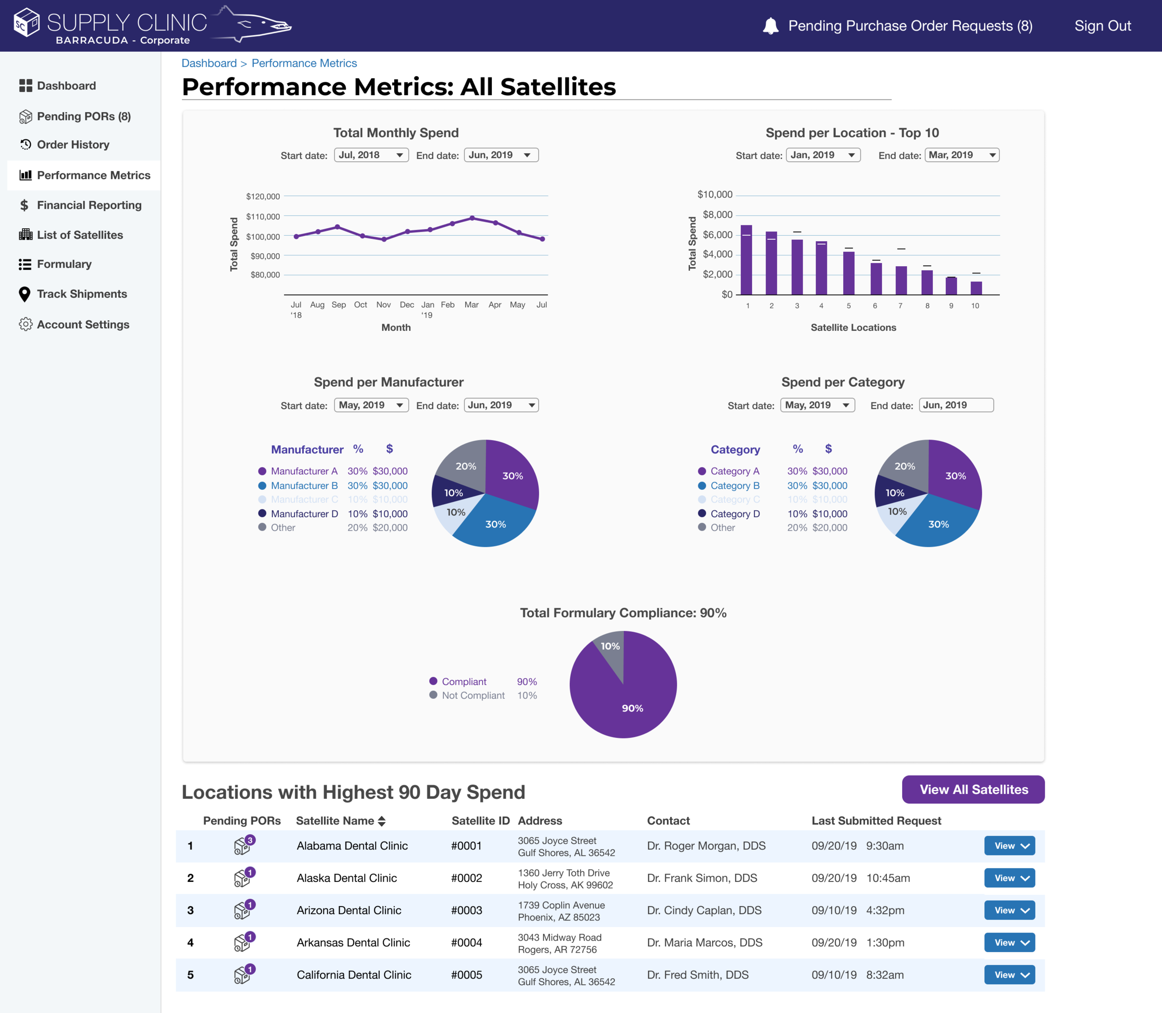Toggle Manufacturer D legend dot
This screenshot has width=1162, height=1013.
(x=262, y=513)
